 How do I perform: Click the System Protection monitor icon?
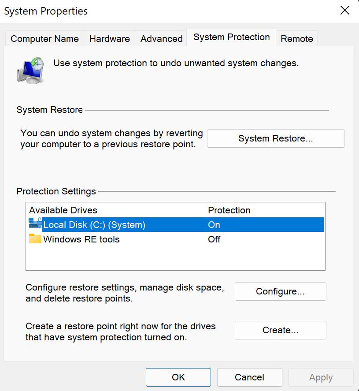click(30, 69)
